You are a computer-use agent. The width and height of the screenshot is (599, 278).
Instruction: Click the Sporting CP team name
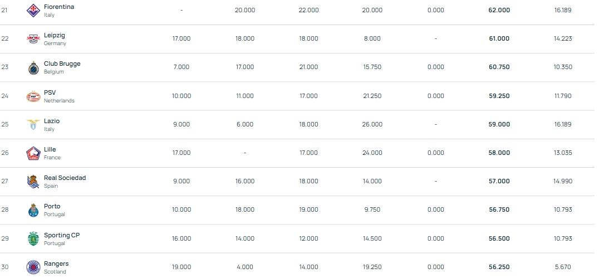click(x=61, y=235)
